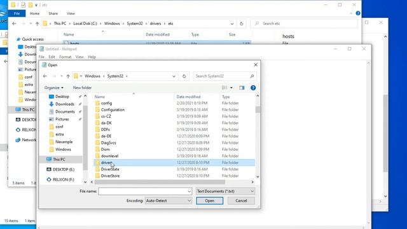Cancel the Open dialog
The width and height of the screenshot is (407, 229).
pyautogui.click(x=241, y=201)
